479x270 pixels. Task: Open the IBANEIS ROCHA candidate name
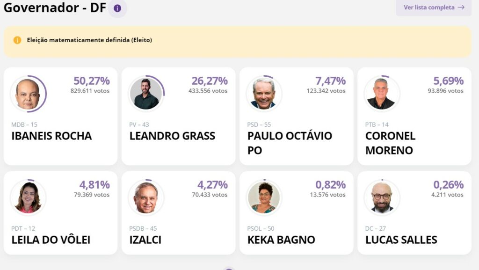coord(51,136)
